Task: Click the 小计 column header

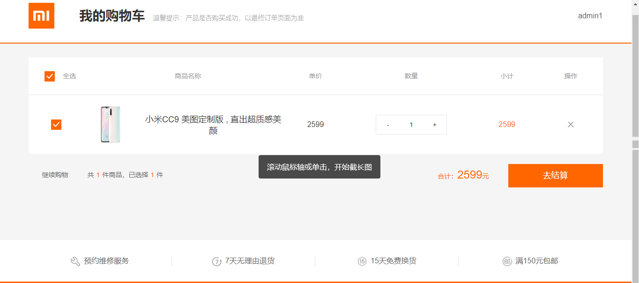Action: [x=507, y=76]
